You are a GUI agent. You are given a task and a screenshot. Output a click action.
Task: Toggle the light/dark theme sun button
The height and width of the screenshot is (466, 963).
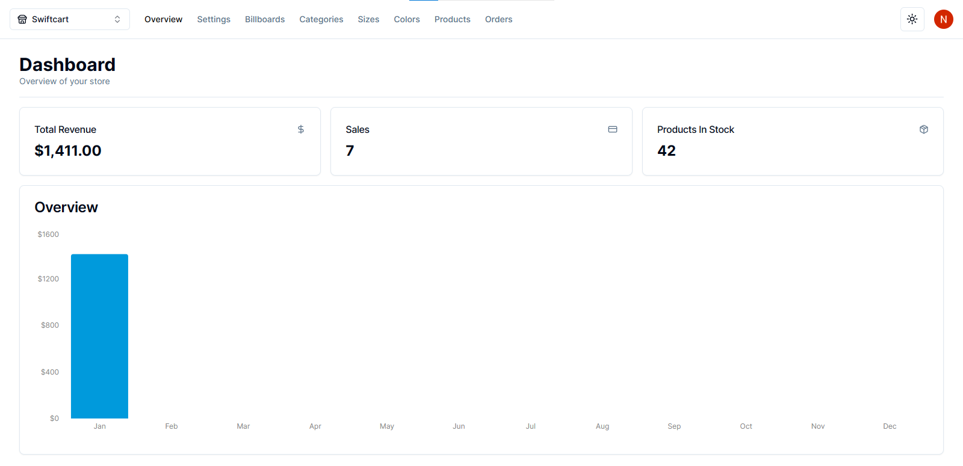(x=912, y=19)
